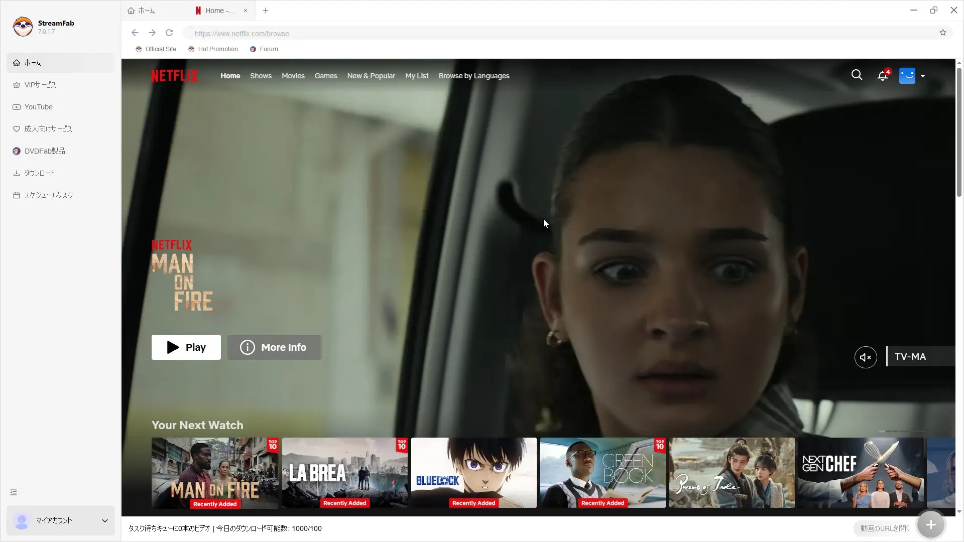Go to Netflix Movies
Viewport: 964px width, 542px height.
click(293, 76)
